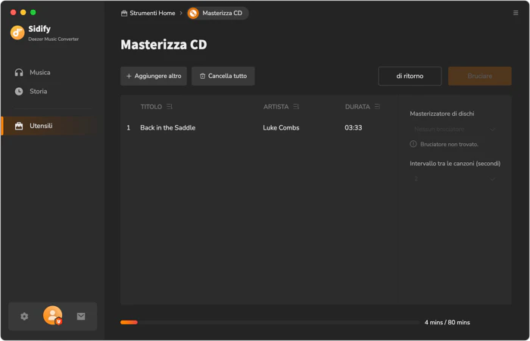Click the Masterizza CD breadcrumb tab
This screenshot has width=530, height=341.
tap(218, 13)
